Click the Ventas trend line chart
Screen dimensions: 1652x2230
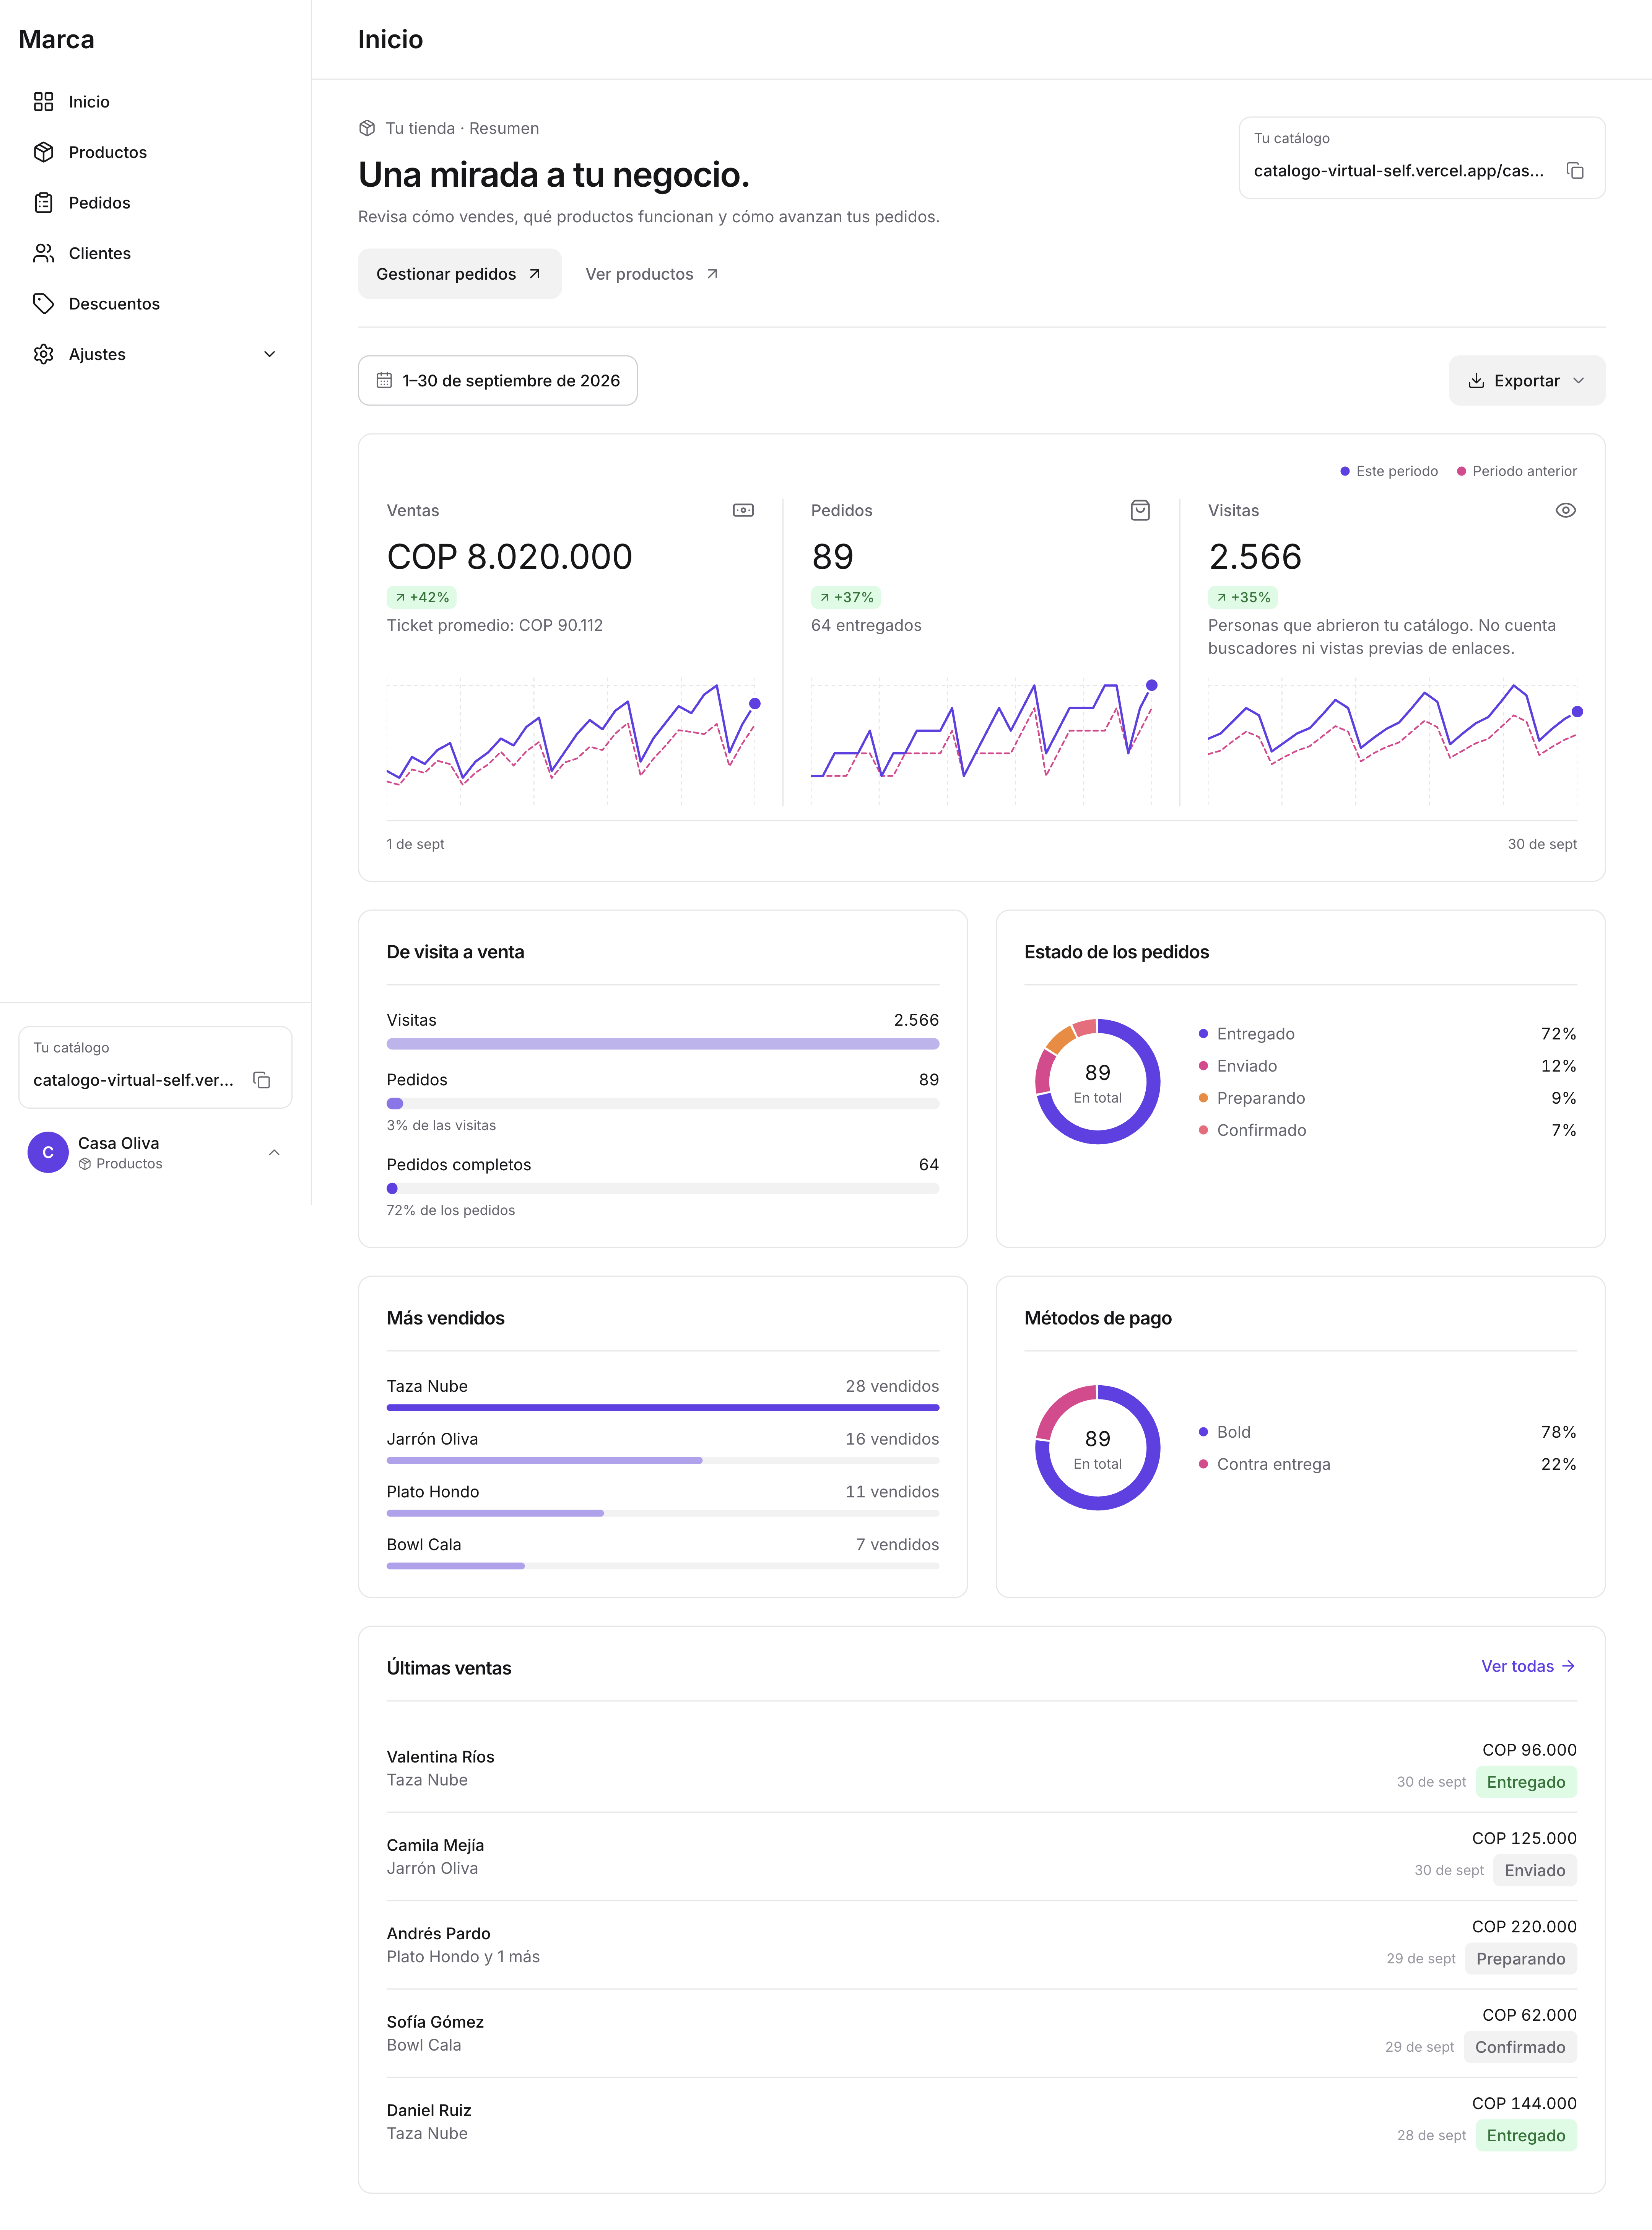tap(571, 741)
